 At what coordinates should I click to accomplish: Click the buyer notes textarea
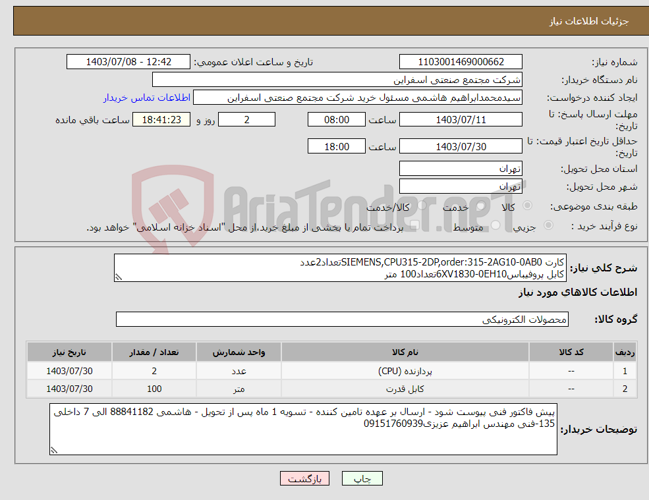click(x=303, y=430)
